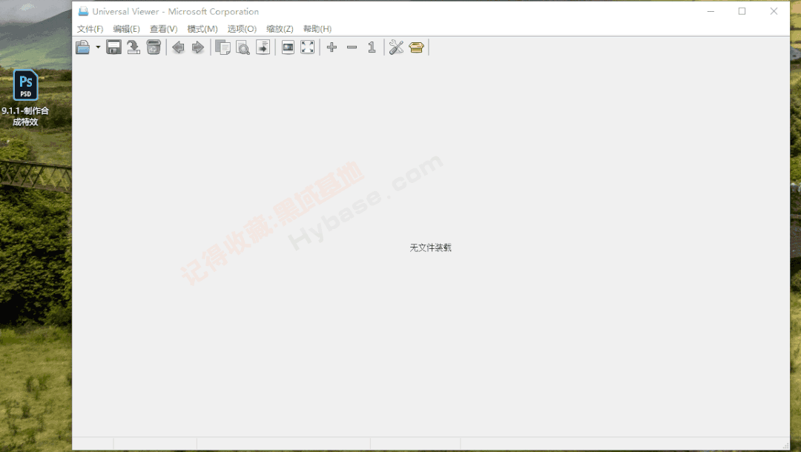This screenshot has height=452, width=801.
Task: Open the 模式(M) menu
Action: [202, 29]
